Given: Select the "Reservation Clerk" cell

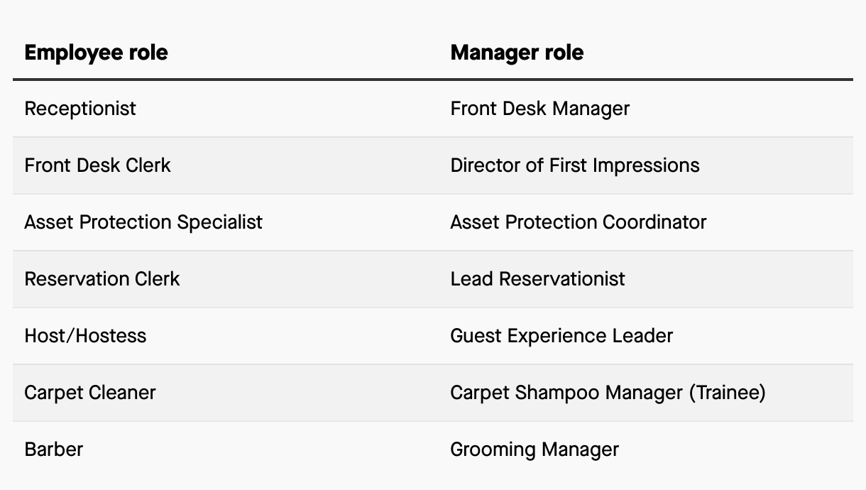Looking at the screenshot, I should click(x=102, y=278).
